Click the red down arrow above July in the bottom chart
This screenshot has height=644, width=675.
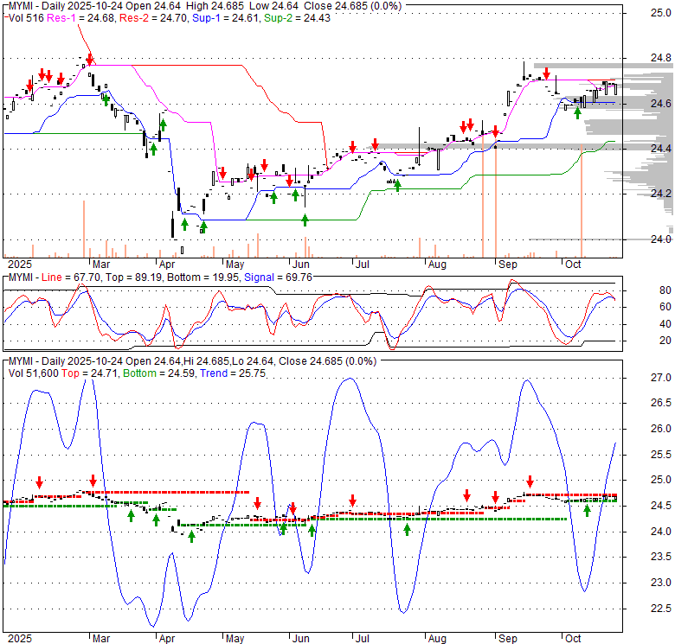point(353,501)
